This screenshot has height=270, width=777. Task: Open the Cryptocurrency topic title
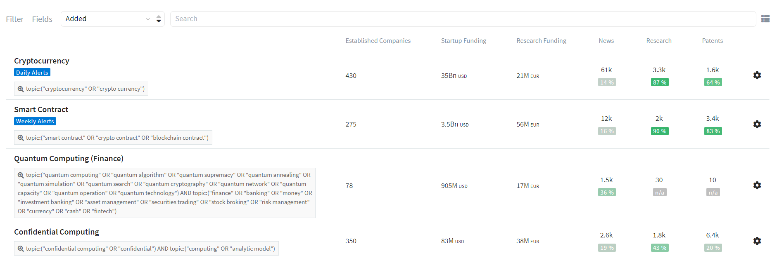(42, 61)
